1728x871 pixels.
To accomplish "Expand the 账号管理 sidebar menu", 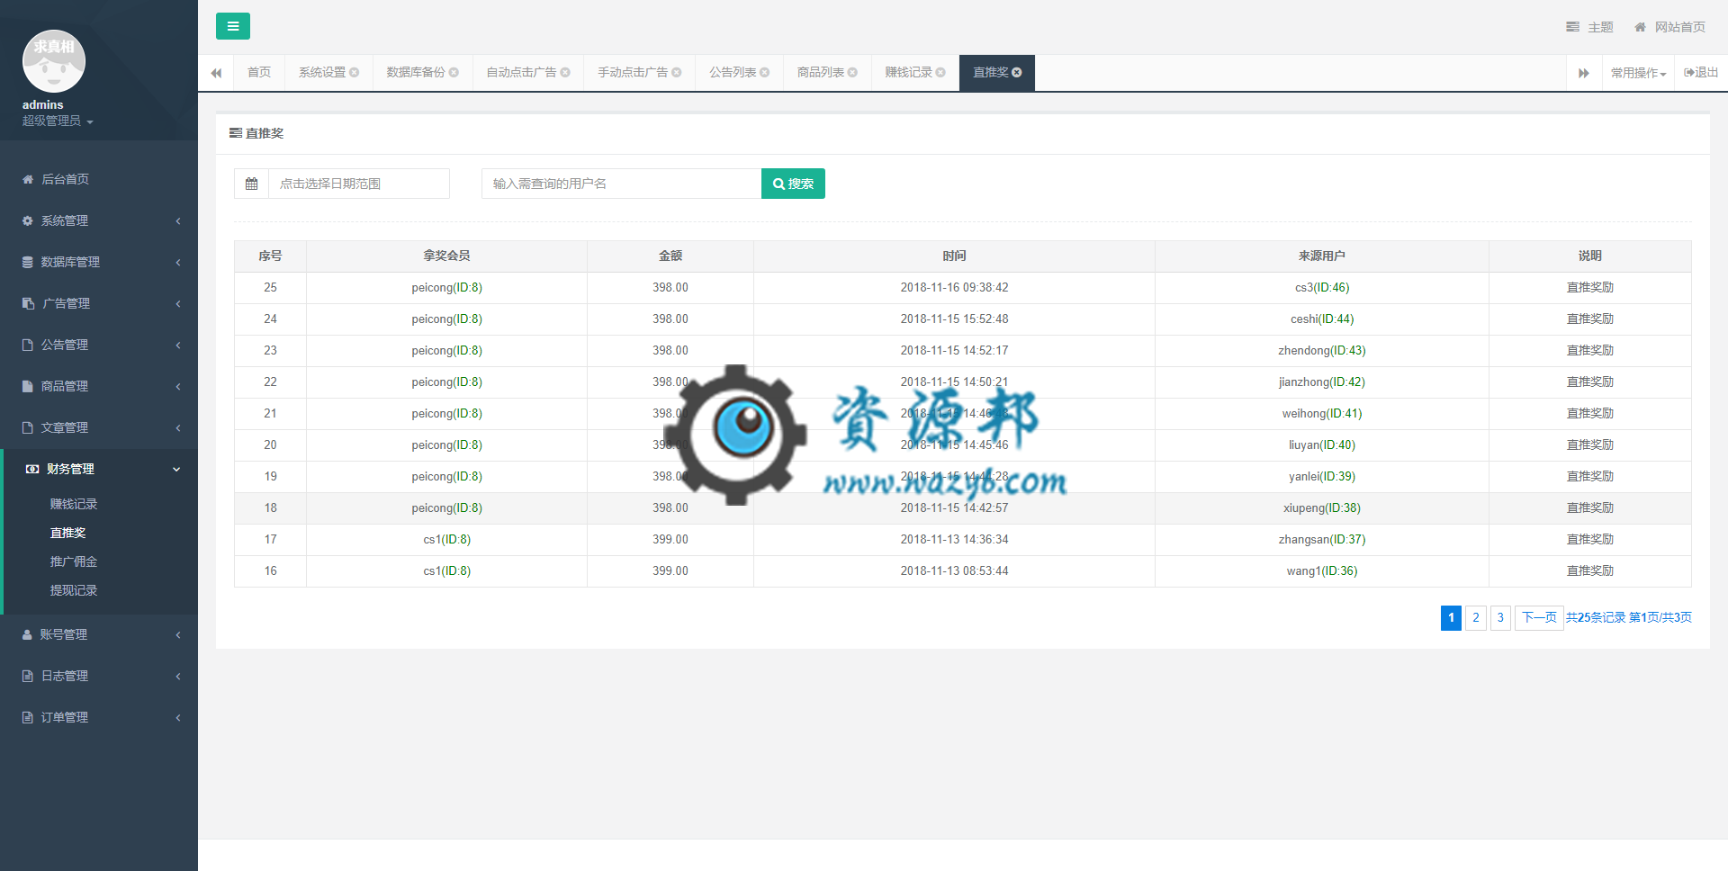I will click(x=99, y=634).
